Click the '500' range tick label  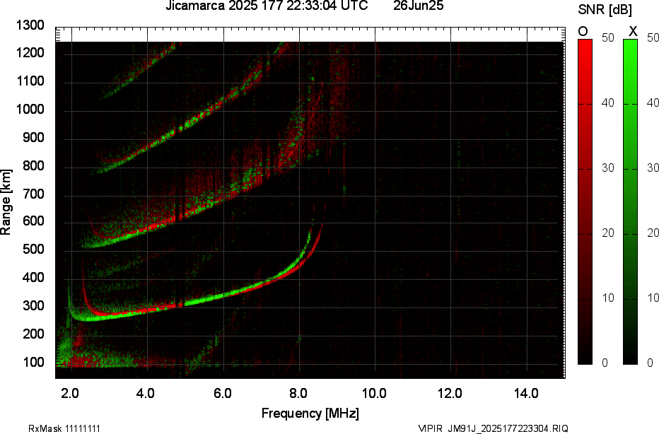[x=33, y=250]
